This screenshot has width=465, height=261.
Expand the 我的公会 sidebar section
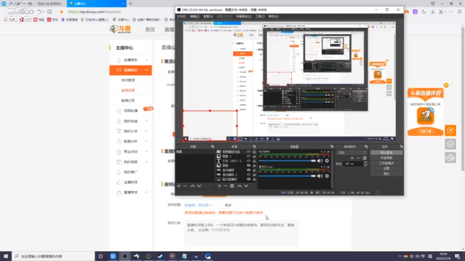click(x=146, y=131)
